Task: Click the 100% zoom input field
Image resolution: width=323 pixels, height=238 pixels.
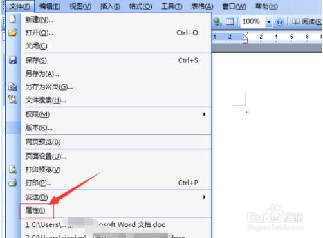Action: pyautogui.click(x=253, y=21)
